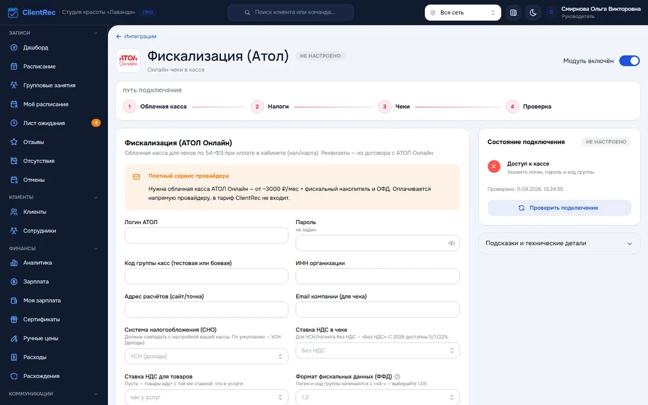
Task: Open Расхождения shield icon in sidebar
Action: (15, 376)
